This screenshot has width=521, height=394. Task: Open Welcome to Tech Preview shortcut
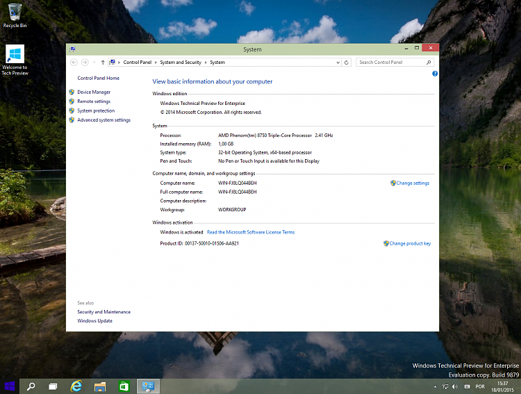point(15,60)
